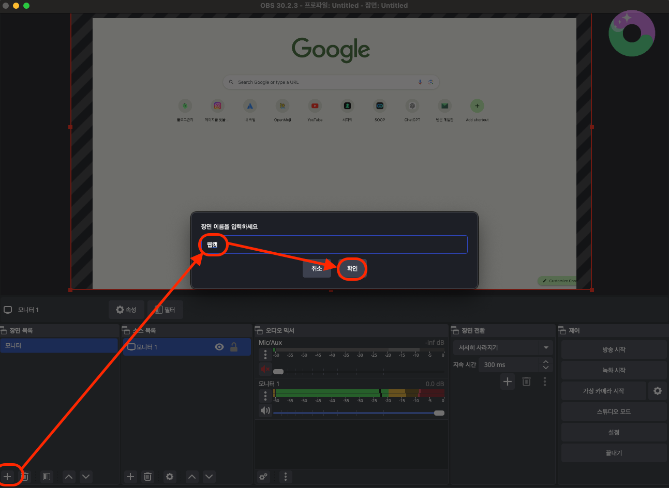This screenshot has height=488, width=669.
Task: Remove selected scene using the trash icon
Action: [x=25, y=477]
